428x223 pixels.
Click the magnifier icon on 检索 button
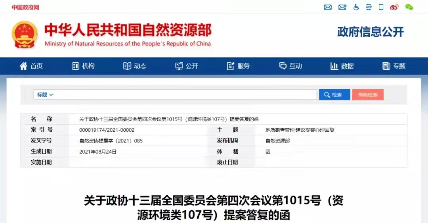(x=327, y=95)
